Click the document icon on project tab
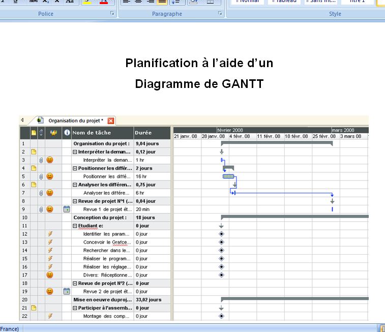 click(x=40, y=120)
